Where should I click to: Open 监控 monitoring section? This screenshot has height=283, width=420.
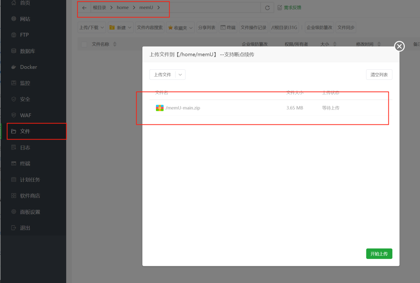[25, 83]
